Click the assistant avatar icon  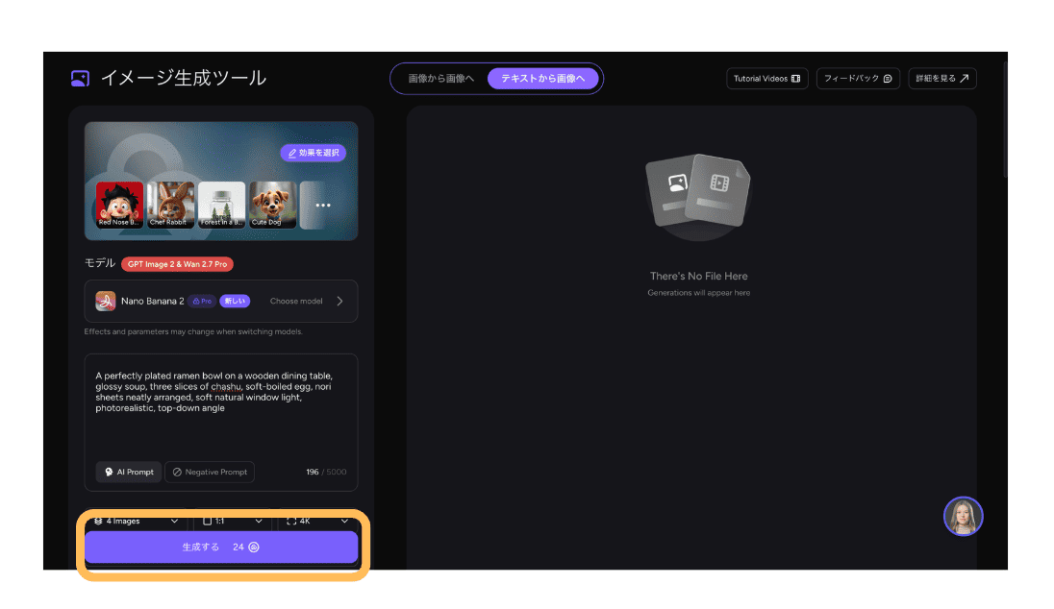tap(963, 517)
